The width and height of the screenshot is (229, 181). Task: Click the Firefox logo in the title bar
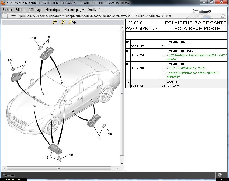coord(3,3)
